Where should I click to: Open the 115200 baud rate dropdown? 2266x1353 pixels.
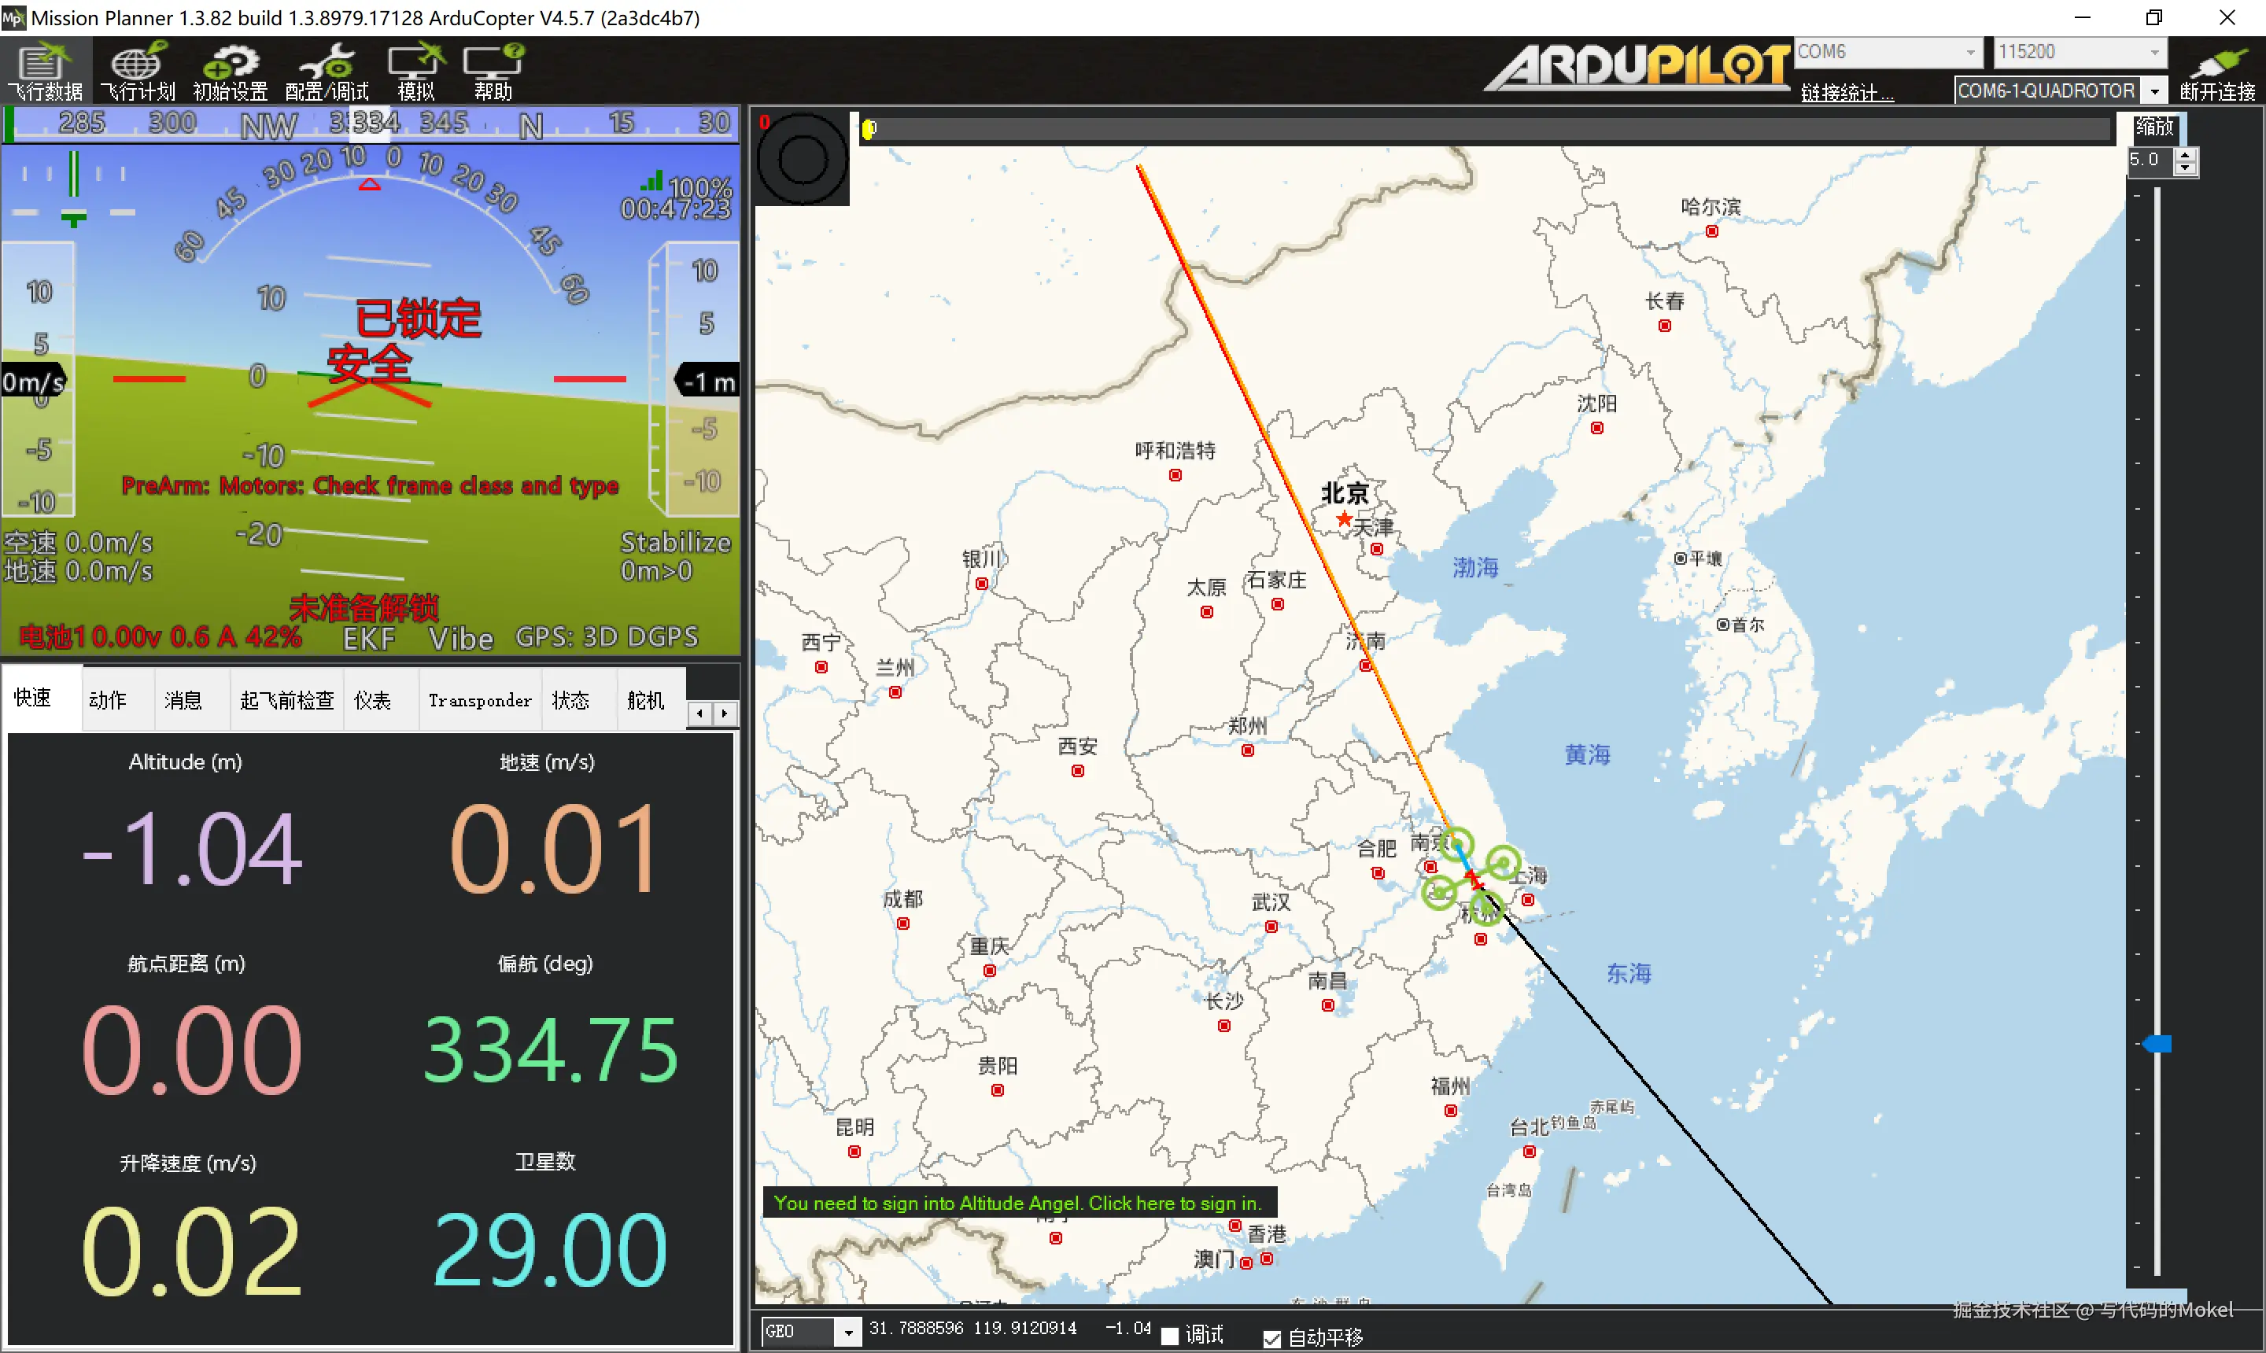click(x=2153, y=52)
